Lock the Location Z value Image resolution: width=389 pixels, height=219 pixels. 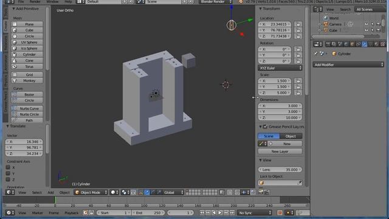pyautogui.click(x=298, y=36)
